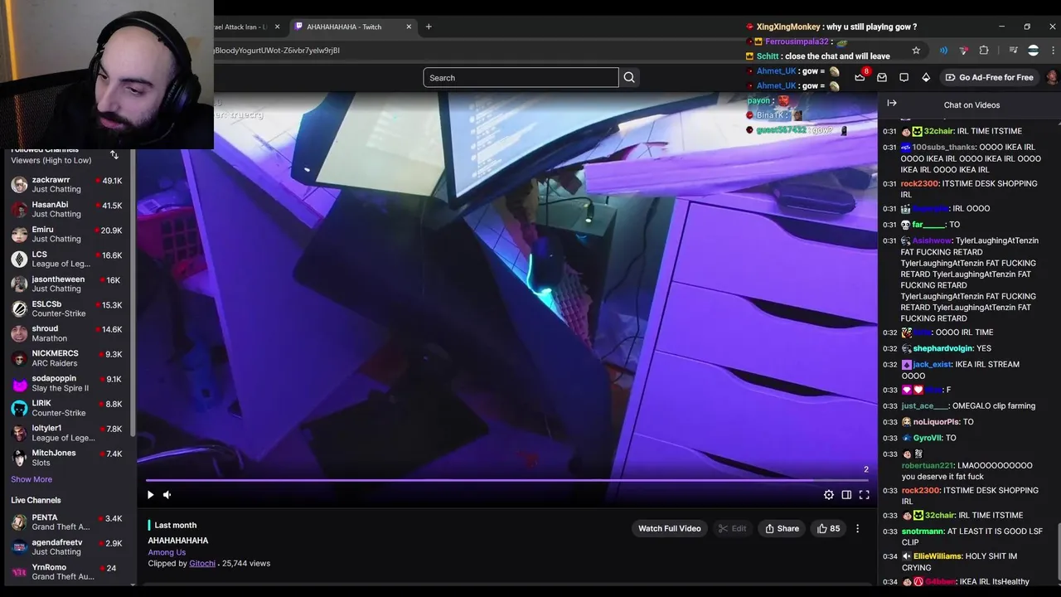
Task: Click the blue audio waves extension icon
Action: [943, 51]
